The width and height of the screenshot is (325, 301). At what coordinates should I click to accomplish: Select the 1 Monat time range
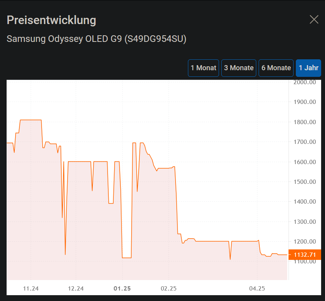tap(203, 67)
